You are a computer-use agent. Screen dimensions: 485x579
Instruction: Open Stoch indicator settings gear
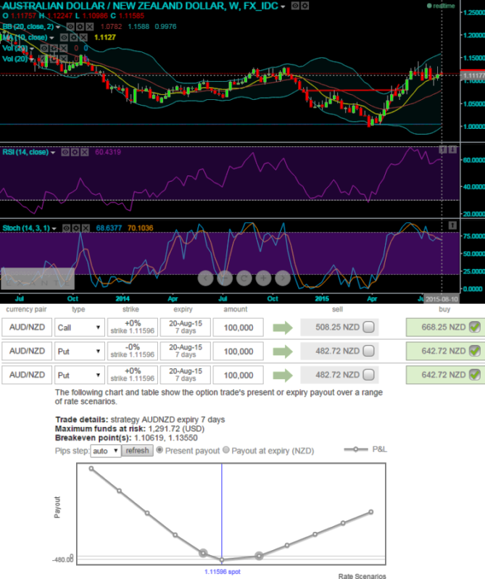coord(78,228)
